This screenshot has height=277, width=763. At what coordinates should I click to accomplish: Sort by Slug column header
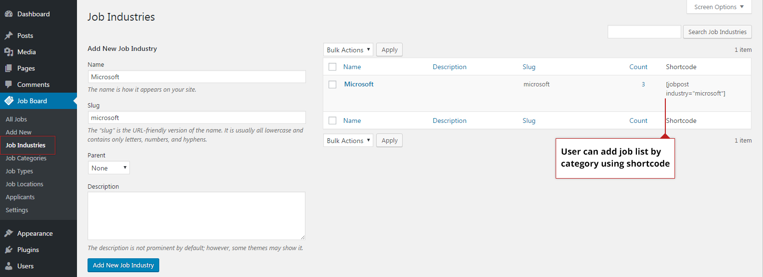tap(529, 67)
